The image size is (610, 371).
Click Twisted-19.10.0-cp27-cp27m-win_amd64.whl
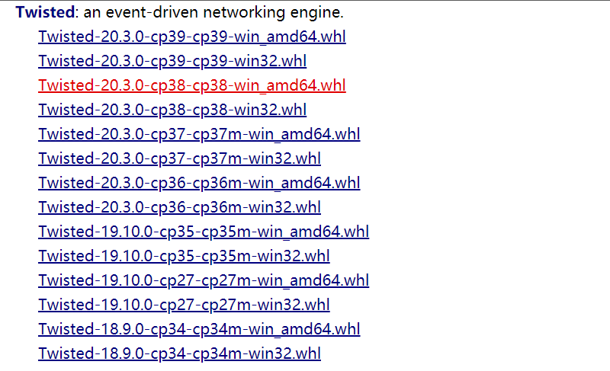click(x=204, y=280)
